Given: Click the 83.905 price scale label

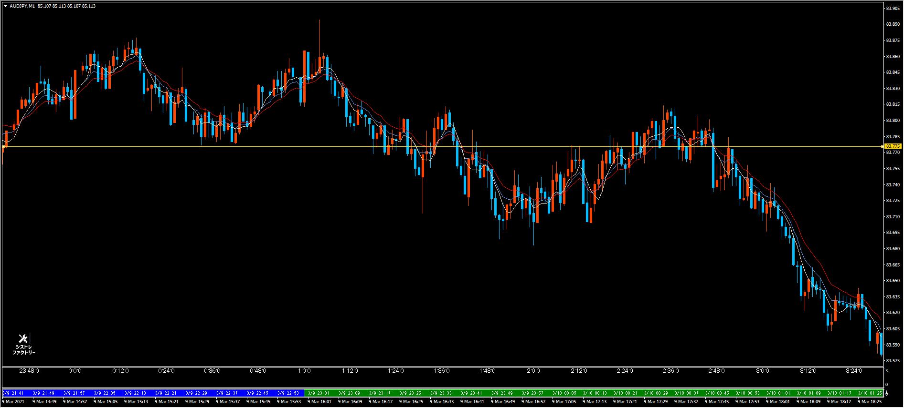Looking at the screenshot, I should [x=893, y=8].
